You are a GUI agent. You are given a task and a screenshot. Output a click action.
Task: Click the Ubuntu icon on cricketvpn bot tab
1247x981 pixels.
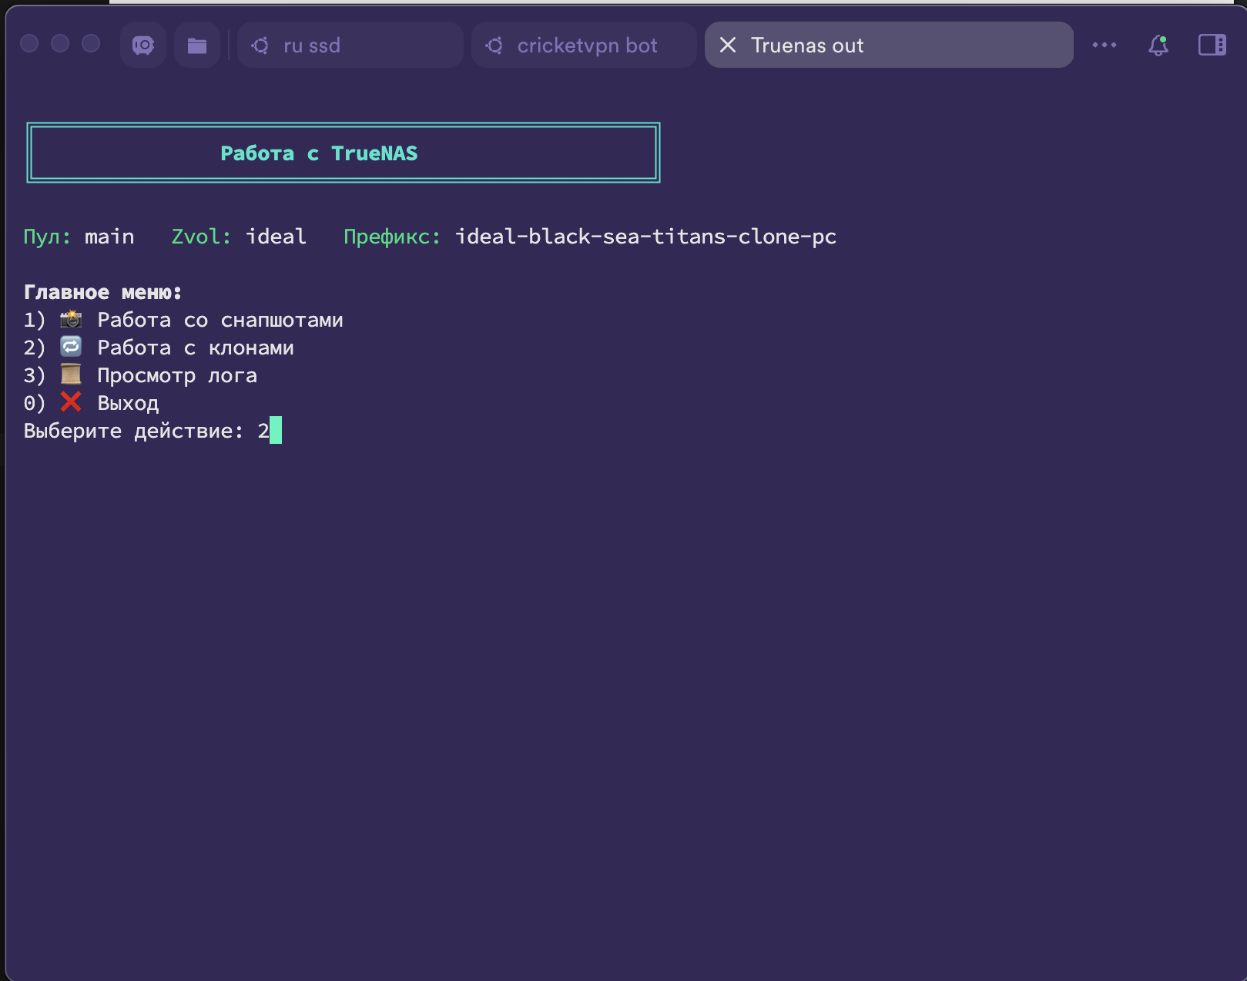point(494,45)
